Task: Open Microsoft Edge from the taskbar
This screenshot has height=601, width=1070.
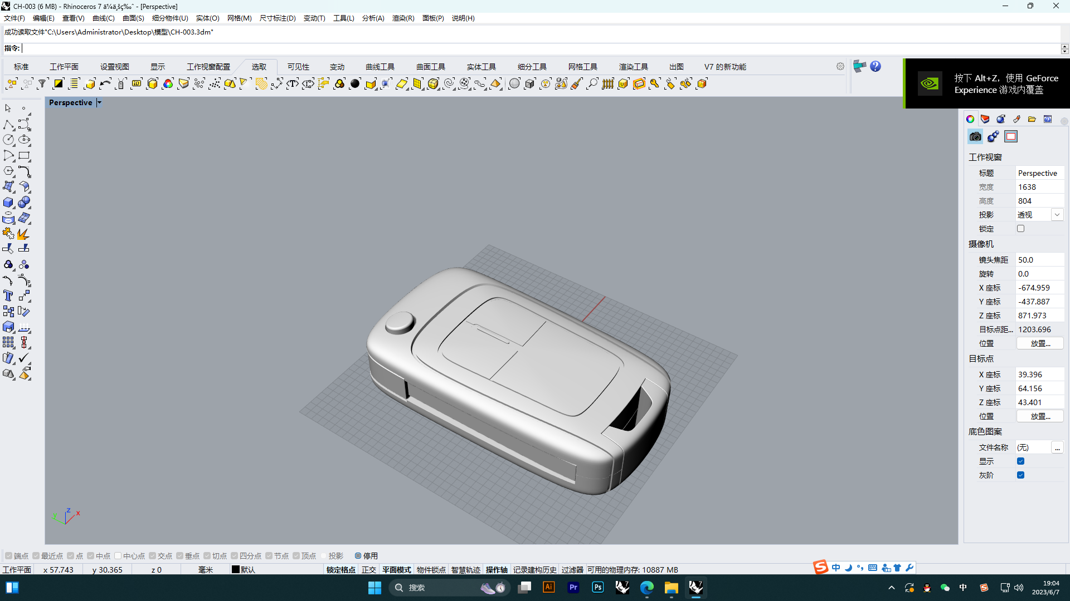Action: tap(647, 588)
